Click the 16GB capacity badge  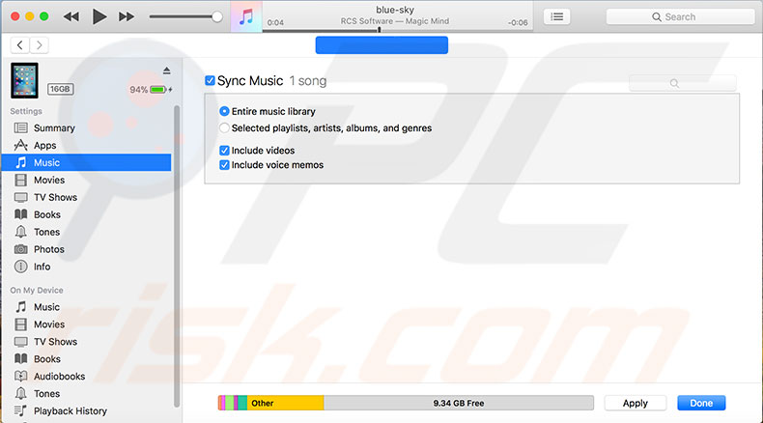click(x=60, y=89)
